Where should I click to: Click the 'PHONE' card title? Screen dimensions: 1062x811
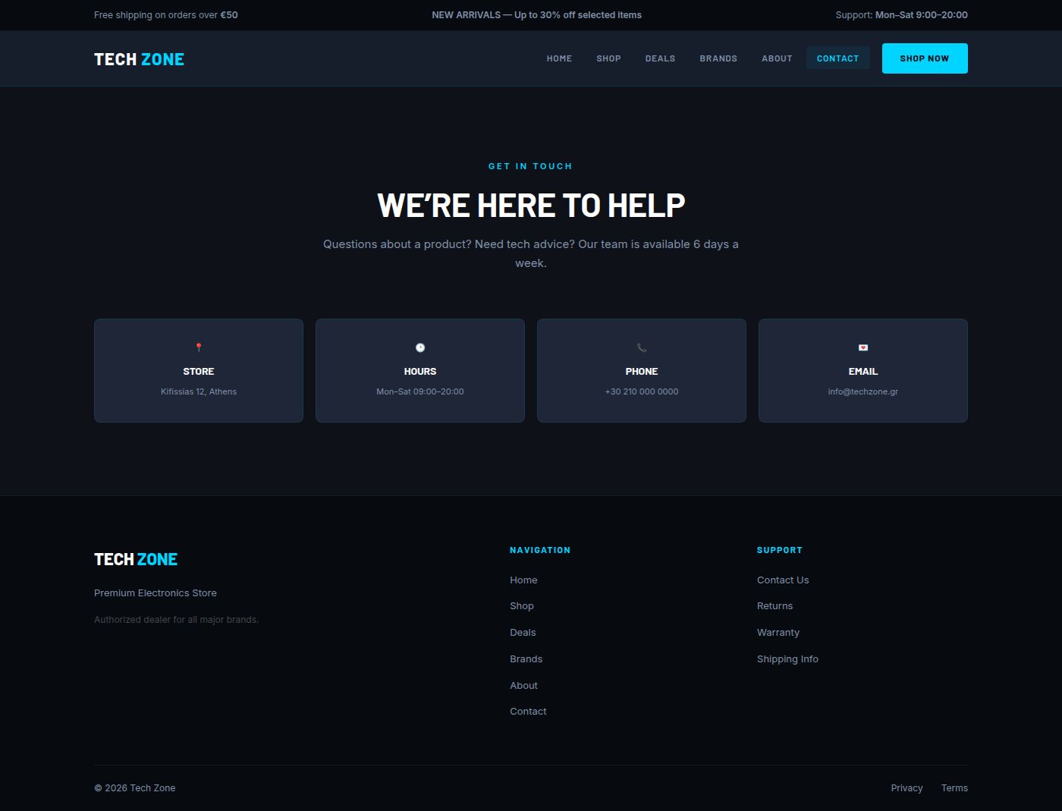point(642,371)
